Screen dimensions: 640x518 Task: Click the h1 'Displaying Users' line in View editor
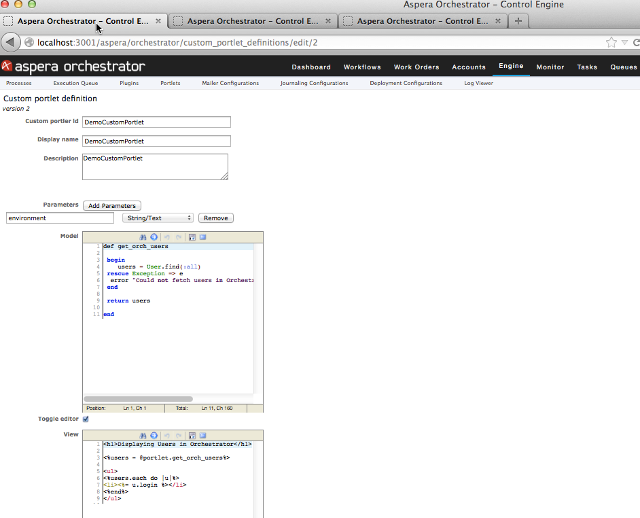pos(177,444)
